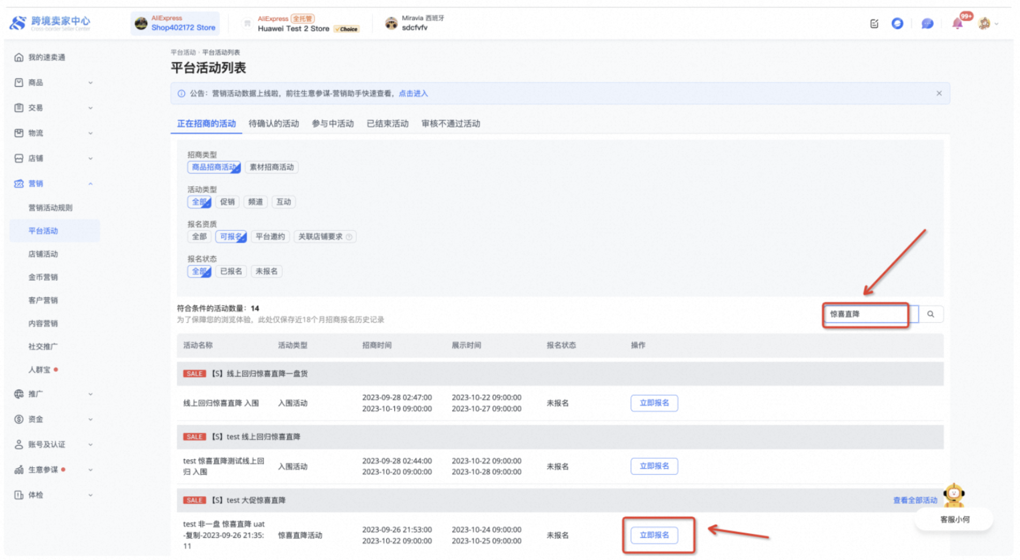
Task: Click the 我的速卖通 home icon
Action: click(19, 57)
